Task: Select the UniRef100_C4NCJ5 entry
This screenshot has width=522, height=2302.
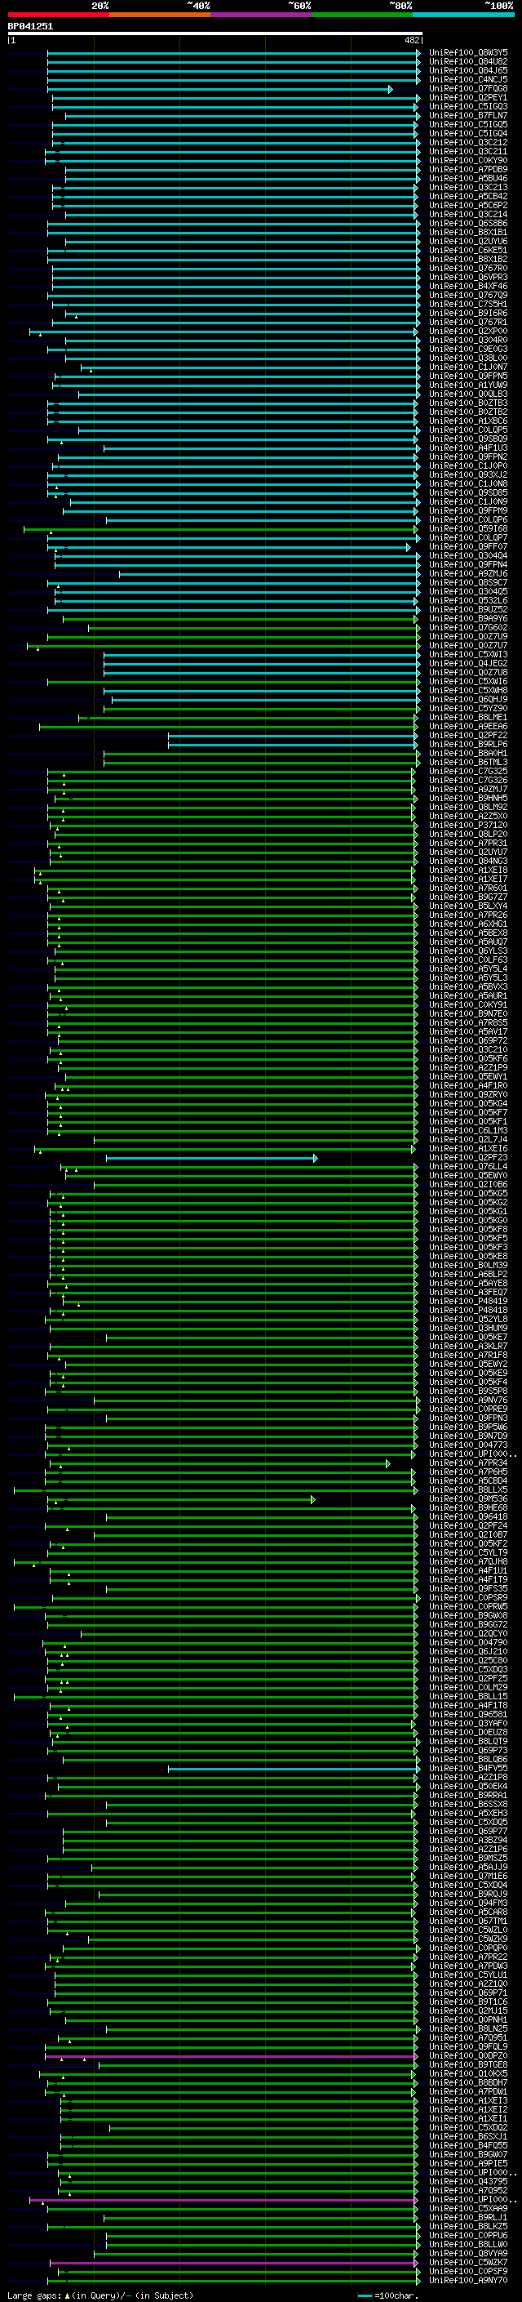Action: click(468, 79)
